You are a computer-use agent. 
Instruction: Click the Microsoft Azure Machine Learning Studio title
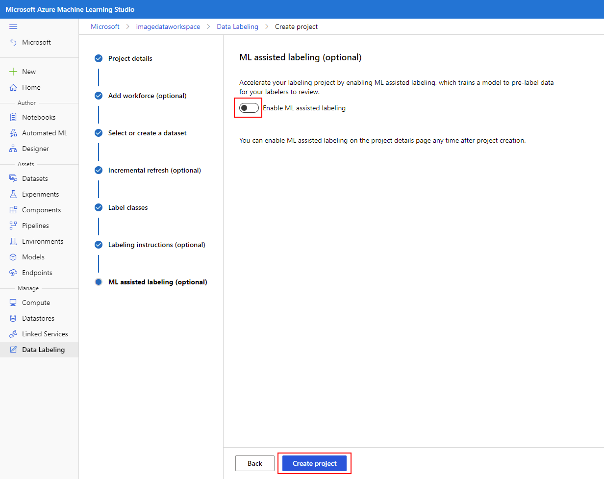70,9
